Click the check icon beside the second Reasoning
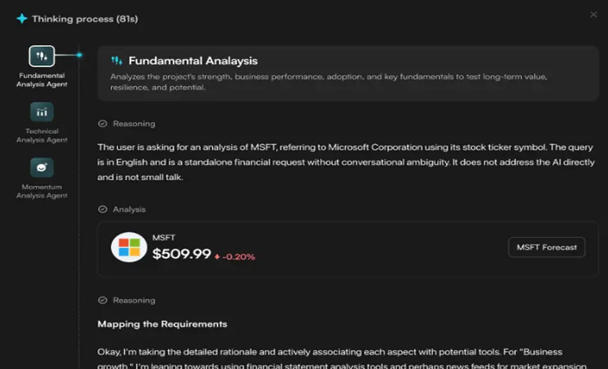Image resolution: width=608 pixels, height=369 pixels. [103, 300]
